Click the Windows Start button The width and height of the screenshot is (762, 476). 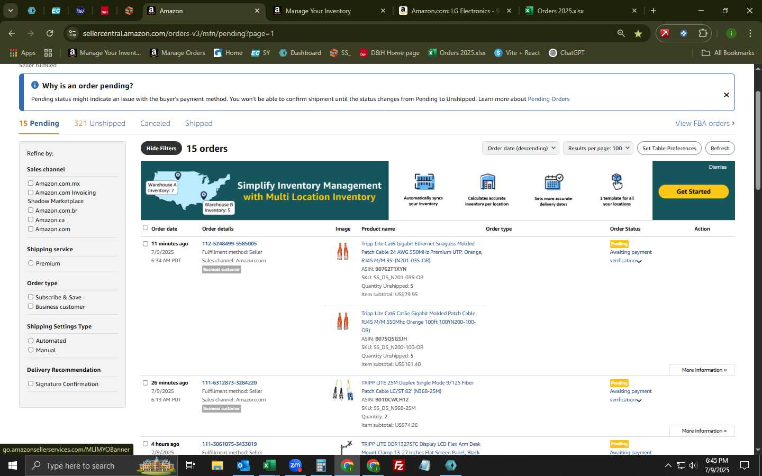[13, 465]
